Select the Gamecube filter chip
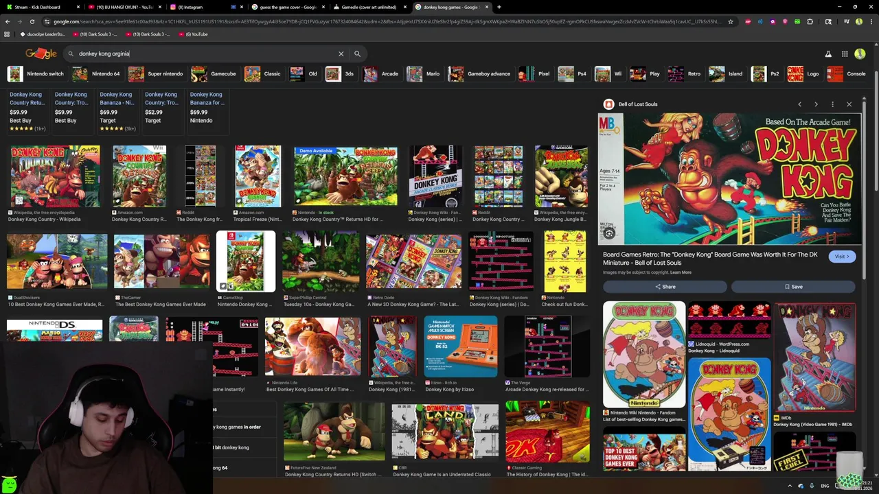Screen dimensions: 879x494 point(214,74)
